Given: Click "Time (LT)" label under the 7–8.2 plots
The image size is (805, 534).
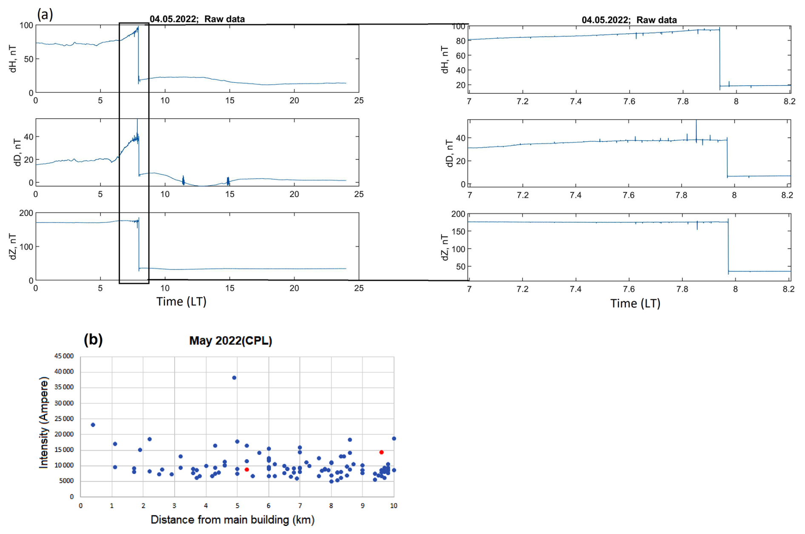Looking at the screenshot, I should tap(635, 303).
